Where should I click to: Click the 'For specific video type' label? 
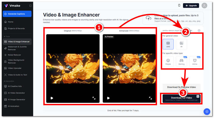coord(173,53)
